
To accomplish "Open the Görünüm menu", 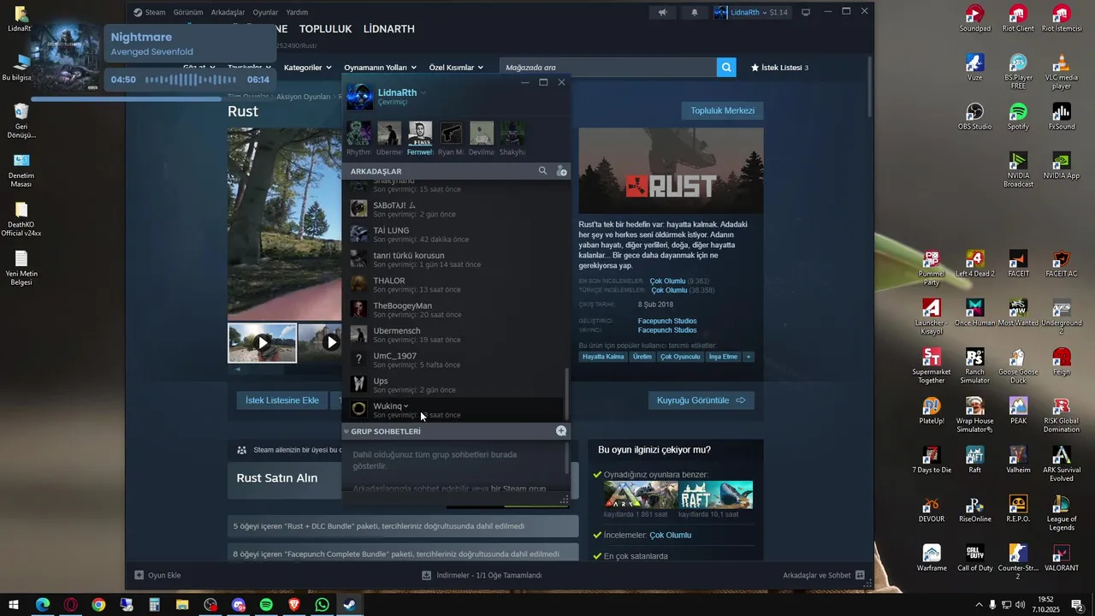I will 188,12.
